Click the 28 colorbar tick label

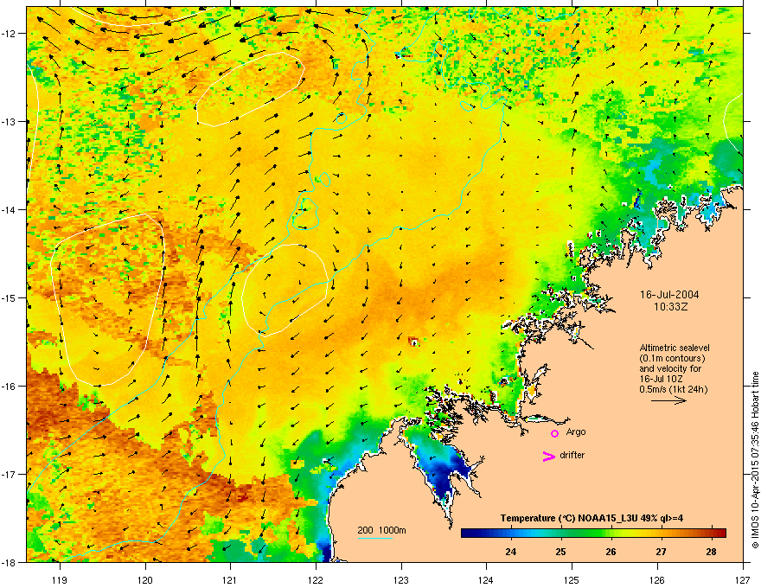click(x=711, y=552)
